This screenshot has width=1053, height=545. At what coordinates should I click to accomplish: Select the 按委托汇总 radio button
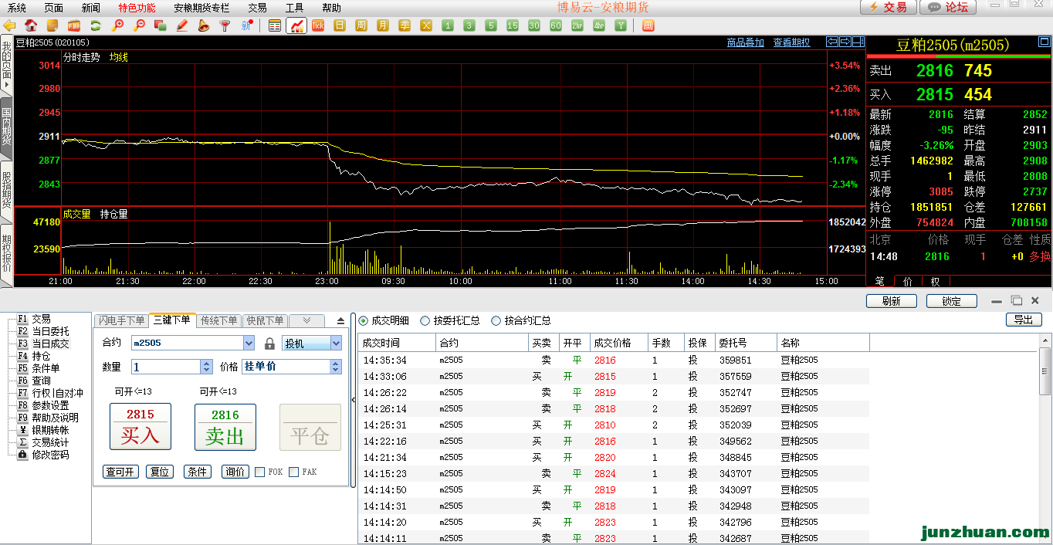click(x=425, y=320)
